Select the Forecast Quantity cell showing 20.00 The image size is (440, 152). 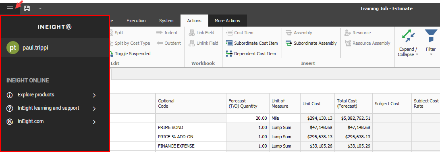point(247,119)
